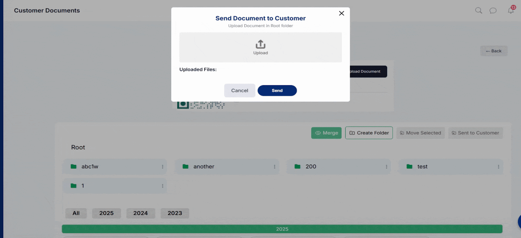Click Cancel in the send dialog
This screenshot has width=521, height=238.
pyautogui.click(x=240, y=91)
